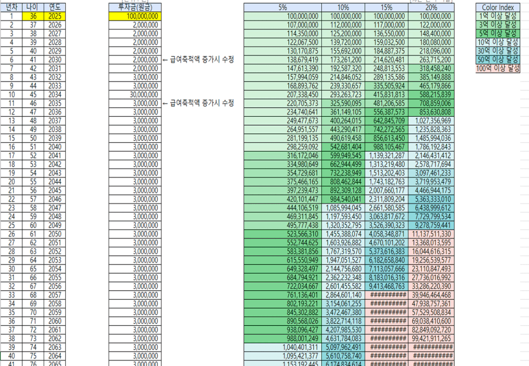Select the 5% value 523,566,310

click(282, 233)
